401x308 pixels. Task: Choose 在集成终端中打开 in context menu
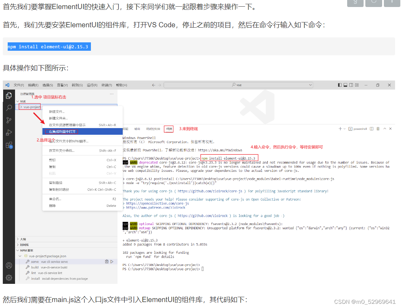pyautogui.click(x=83, y=132)
